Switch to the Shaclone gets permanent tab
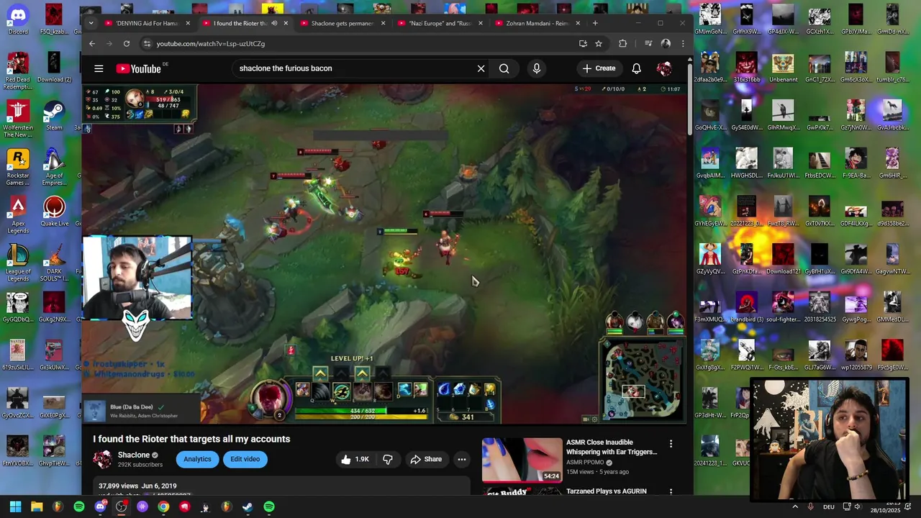This screenshot has height=518, width=921. pyautogui.click(x=342, y=23)
